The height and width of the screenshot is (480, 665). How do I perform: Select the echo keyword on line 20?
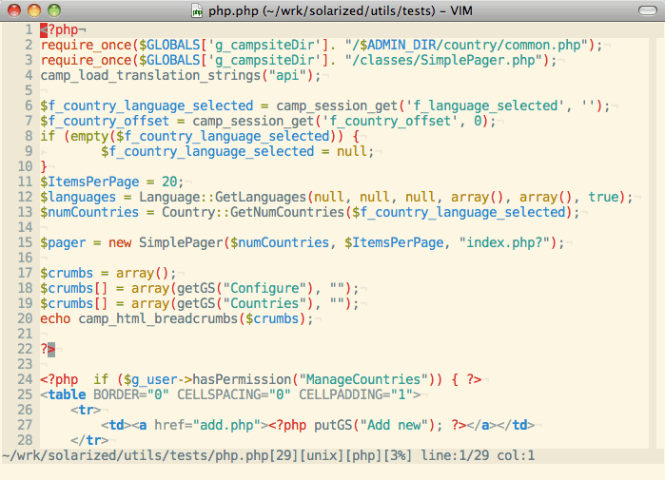(x=55, y=318)
